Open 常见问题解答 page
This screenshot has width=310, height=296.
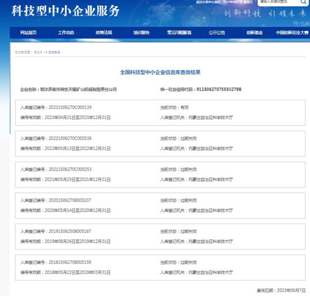[179, 33]
